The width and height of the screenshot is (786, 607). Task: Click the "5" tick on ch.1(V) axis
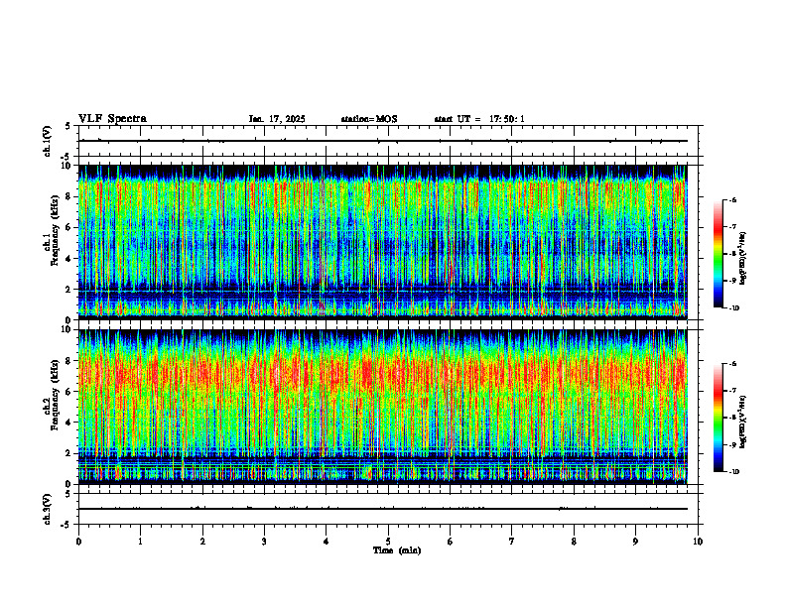(x=68, y=126)
